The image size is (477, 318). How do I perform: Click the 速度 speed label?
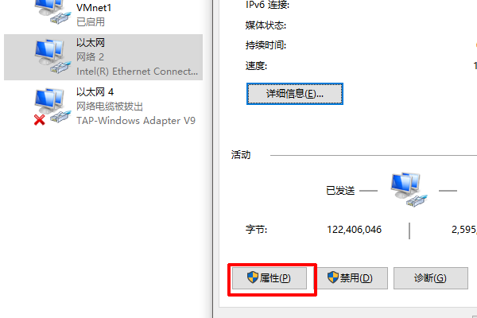coord(256,66)
